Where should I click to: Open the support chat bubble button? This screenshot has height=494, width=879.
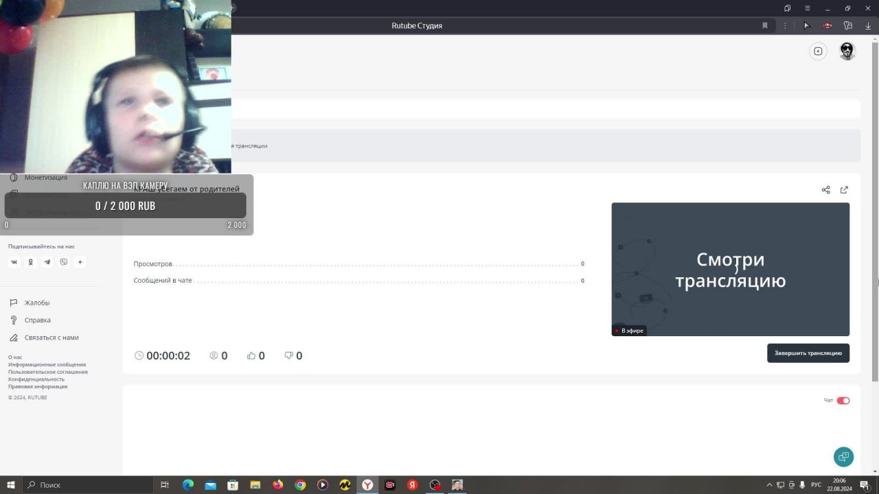tap(843, 456)
